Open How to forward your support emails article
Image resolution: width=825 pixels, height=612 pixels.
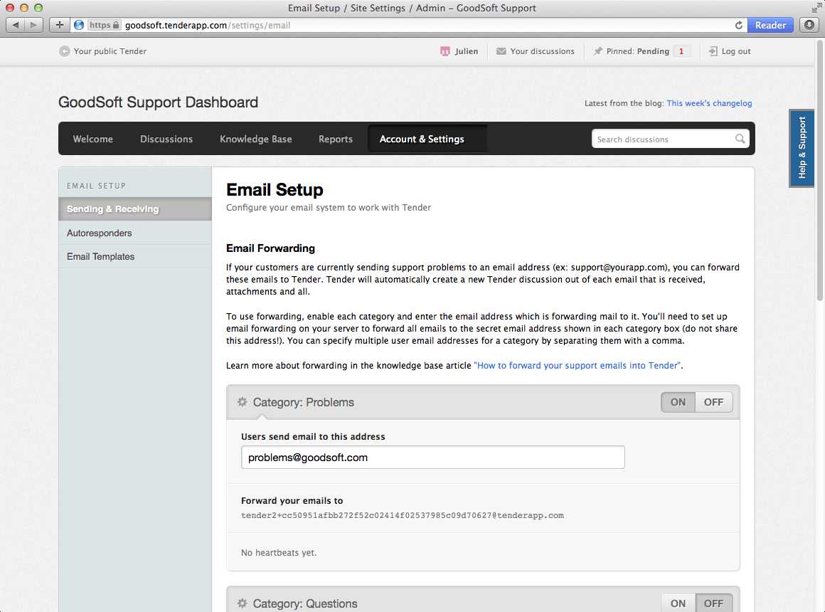pyautogui.click(x=577, y=366)
